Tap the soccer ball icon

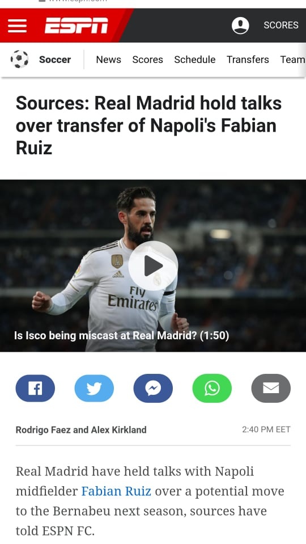(x=19, y=60)
